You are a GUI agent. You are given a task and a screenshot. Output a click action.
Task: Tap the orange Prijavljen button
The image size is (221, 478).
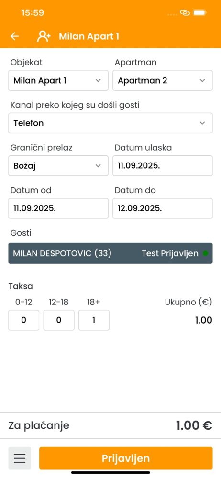(126, 458)
